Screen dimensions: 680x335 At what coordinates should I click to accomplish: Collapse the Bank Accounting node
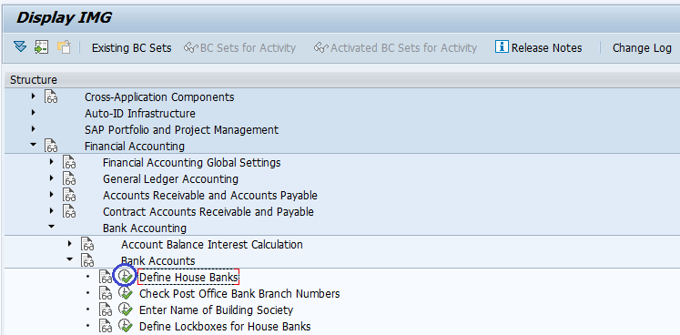coord(52,227)
